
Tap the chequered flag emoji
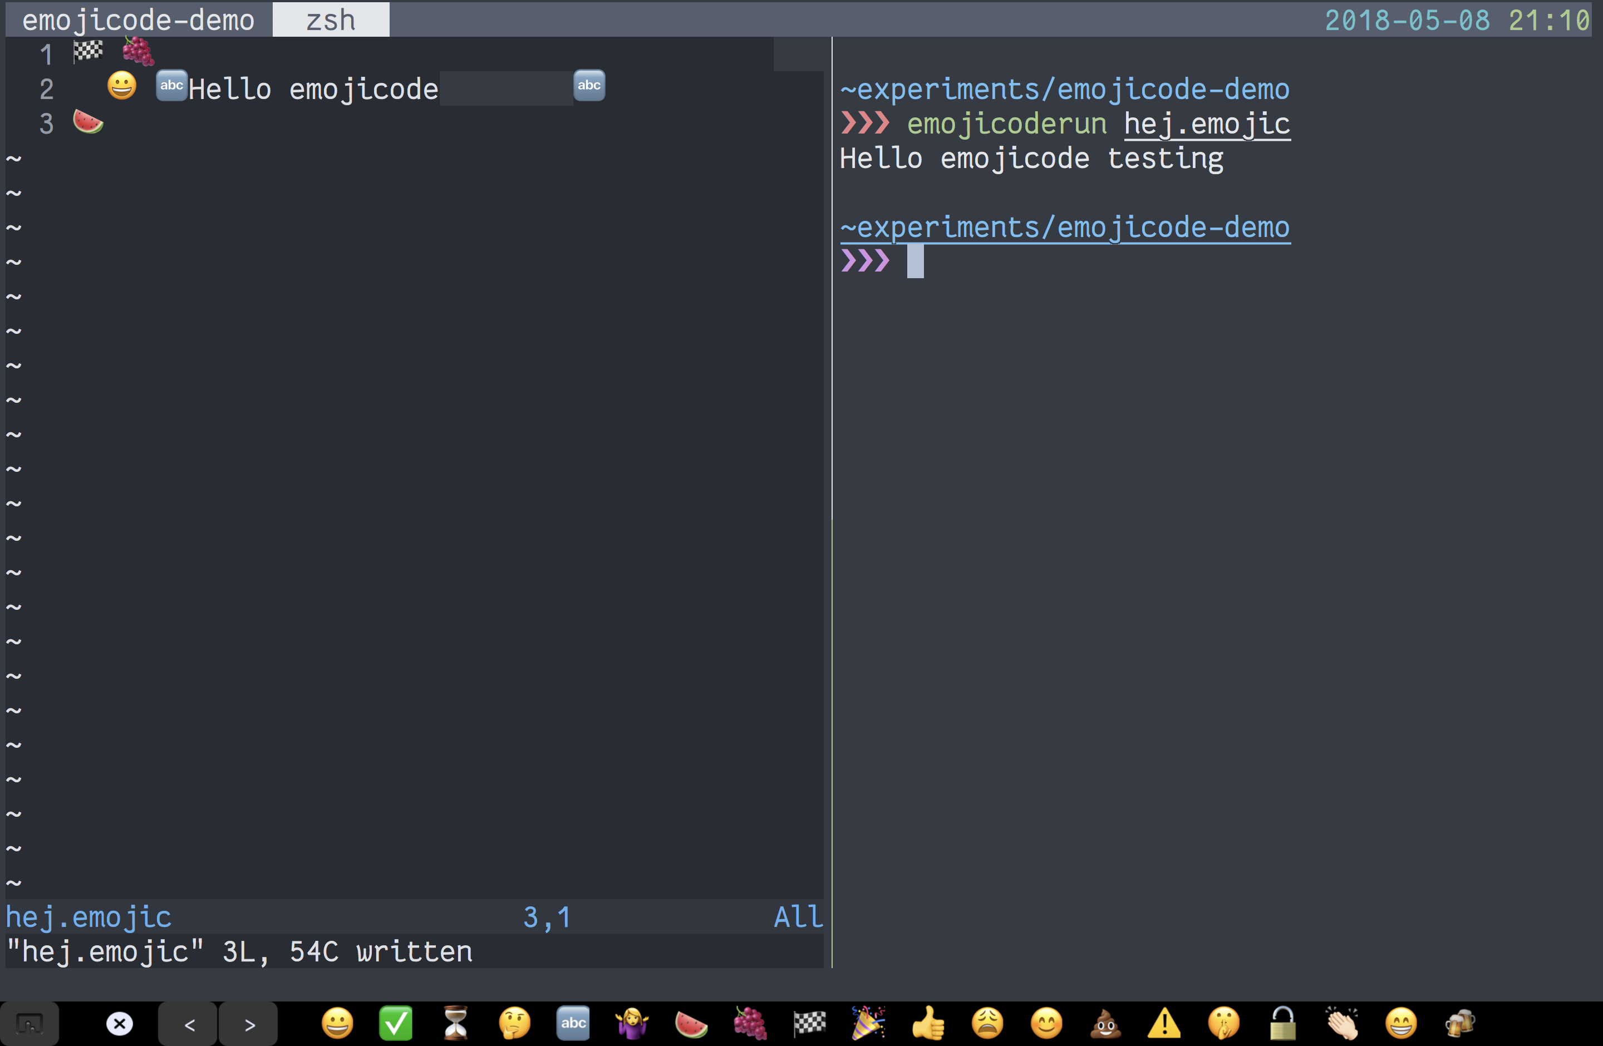810,1024
